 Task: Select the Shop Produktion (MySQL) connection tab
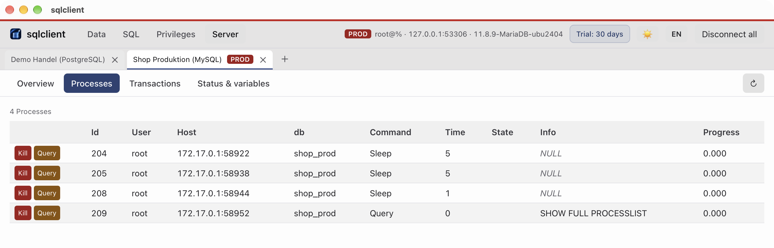(177, 60)
